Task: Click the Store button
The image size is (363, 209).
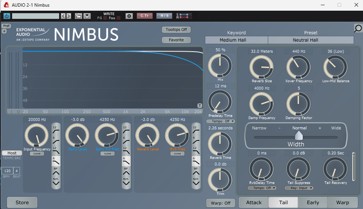Action: point(22,202)
